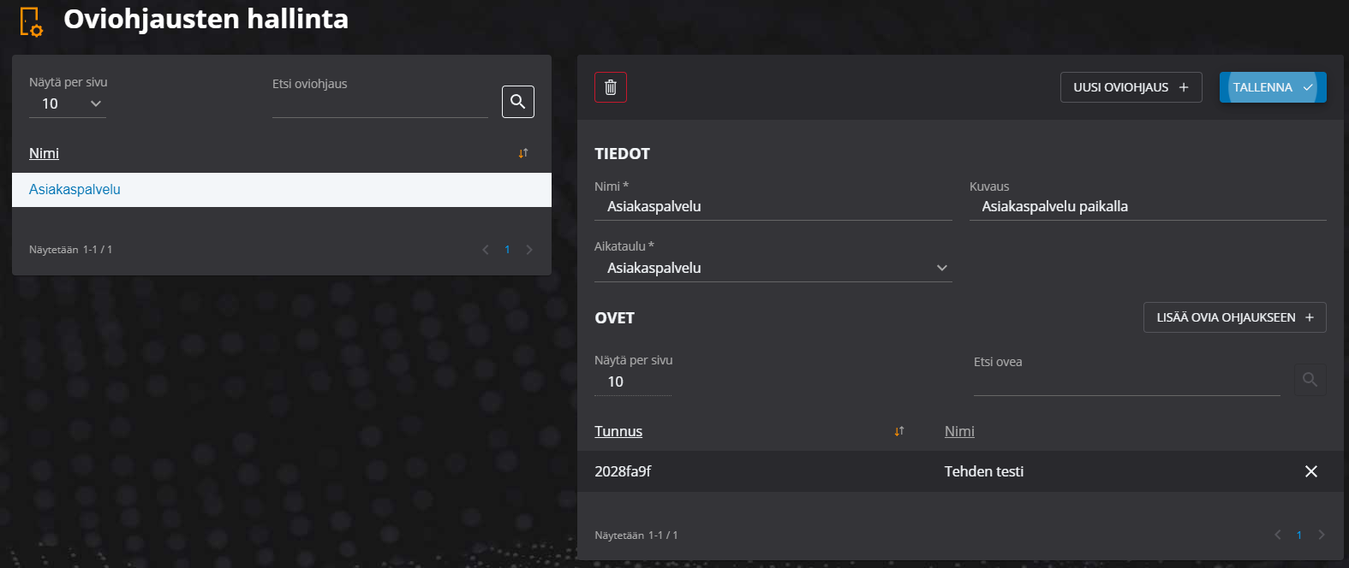Select Asiakaspalvelu row in the list
Screen dimensions: 1349x568
(x=281, y=190)
